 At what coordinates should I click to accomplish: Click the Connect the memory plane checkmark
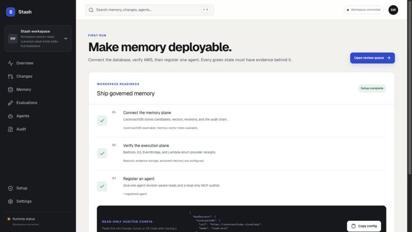(x=102, y=121)
